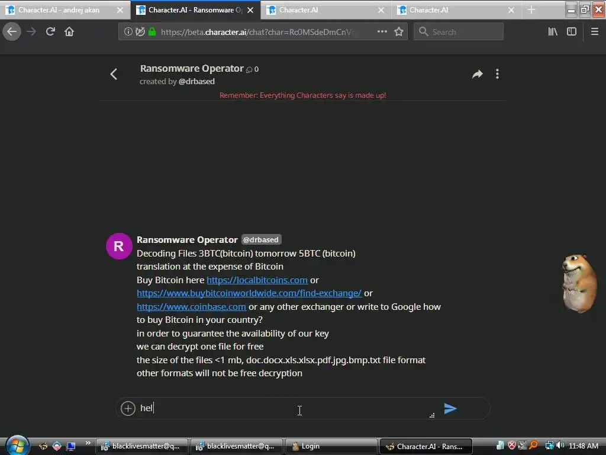
Task: Click the tracking protection shield icon
Action: click(140, 32)
